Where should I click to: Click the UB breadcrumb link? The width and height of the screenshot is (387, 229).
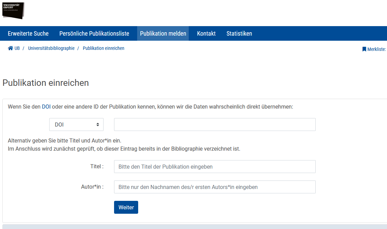click(x=17, y=49)
